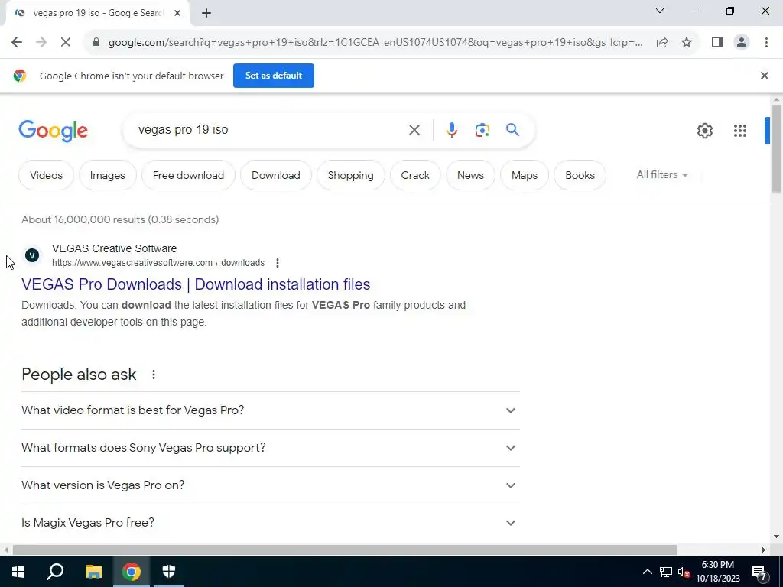The width and height of the screenshot is (783, 587).
Task: Open the side panel icon
Action: tap(717, 43)
